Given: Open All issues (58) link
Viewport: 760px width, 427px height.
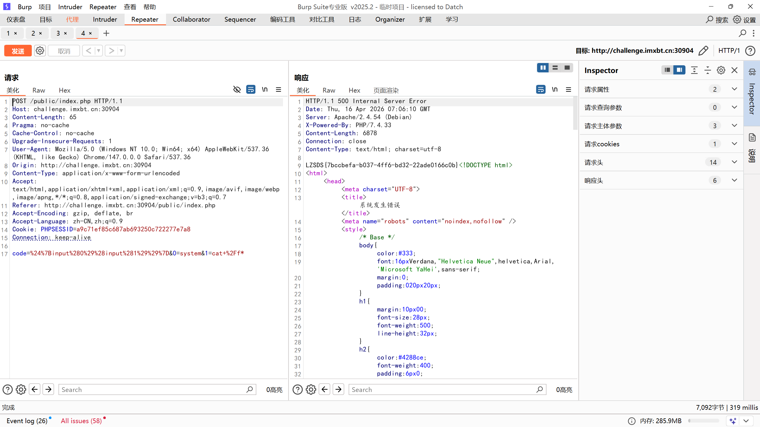Looking at the screenshot, I should point(81,421).
